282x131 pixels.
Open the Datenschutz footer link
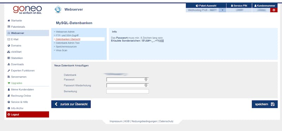pos(166,121)
